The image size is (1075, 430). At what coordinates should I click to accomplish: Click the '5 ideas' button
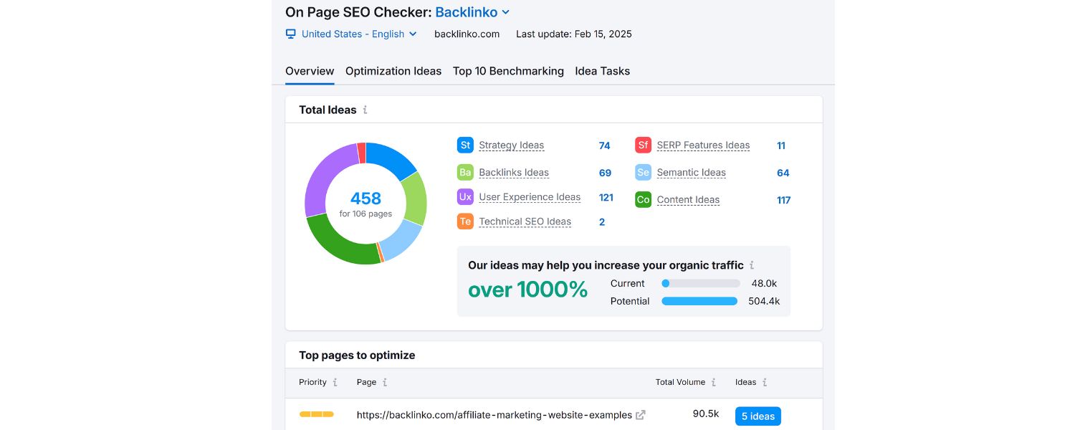tap(758, 416)
